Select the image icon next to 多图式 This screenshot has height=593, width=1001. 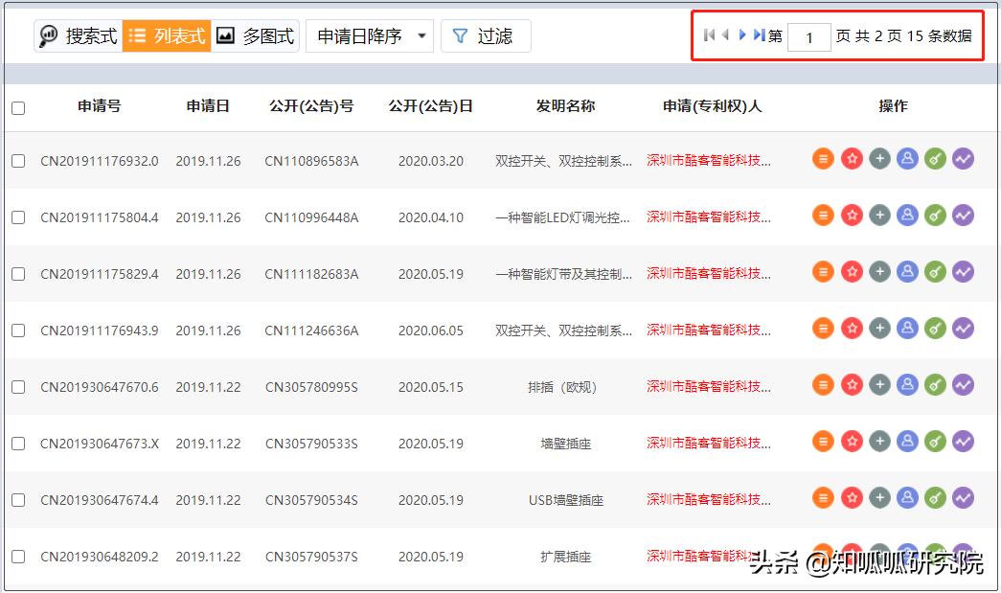pos(224,35)
